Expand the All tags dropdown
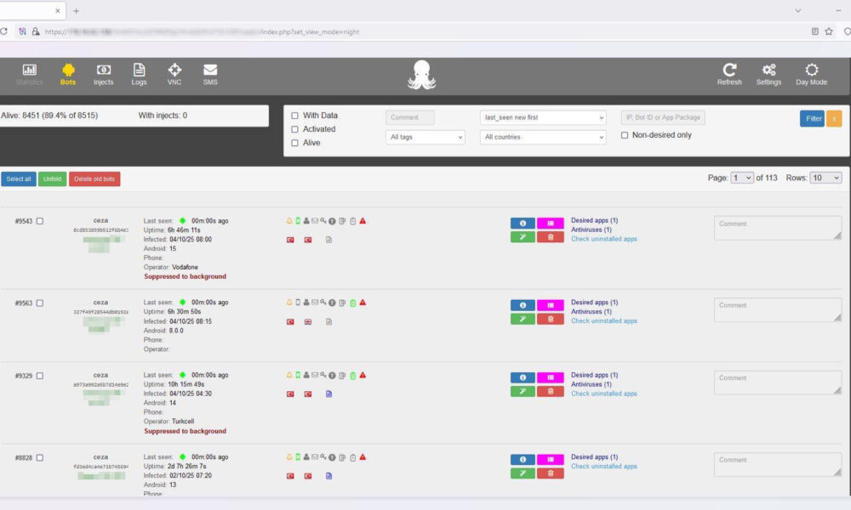Screen dimensions: 851x510 [425, 137]
